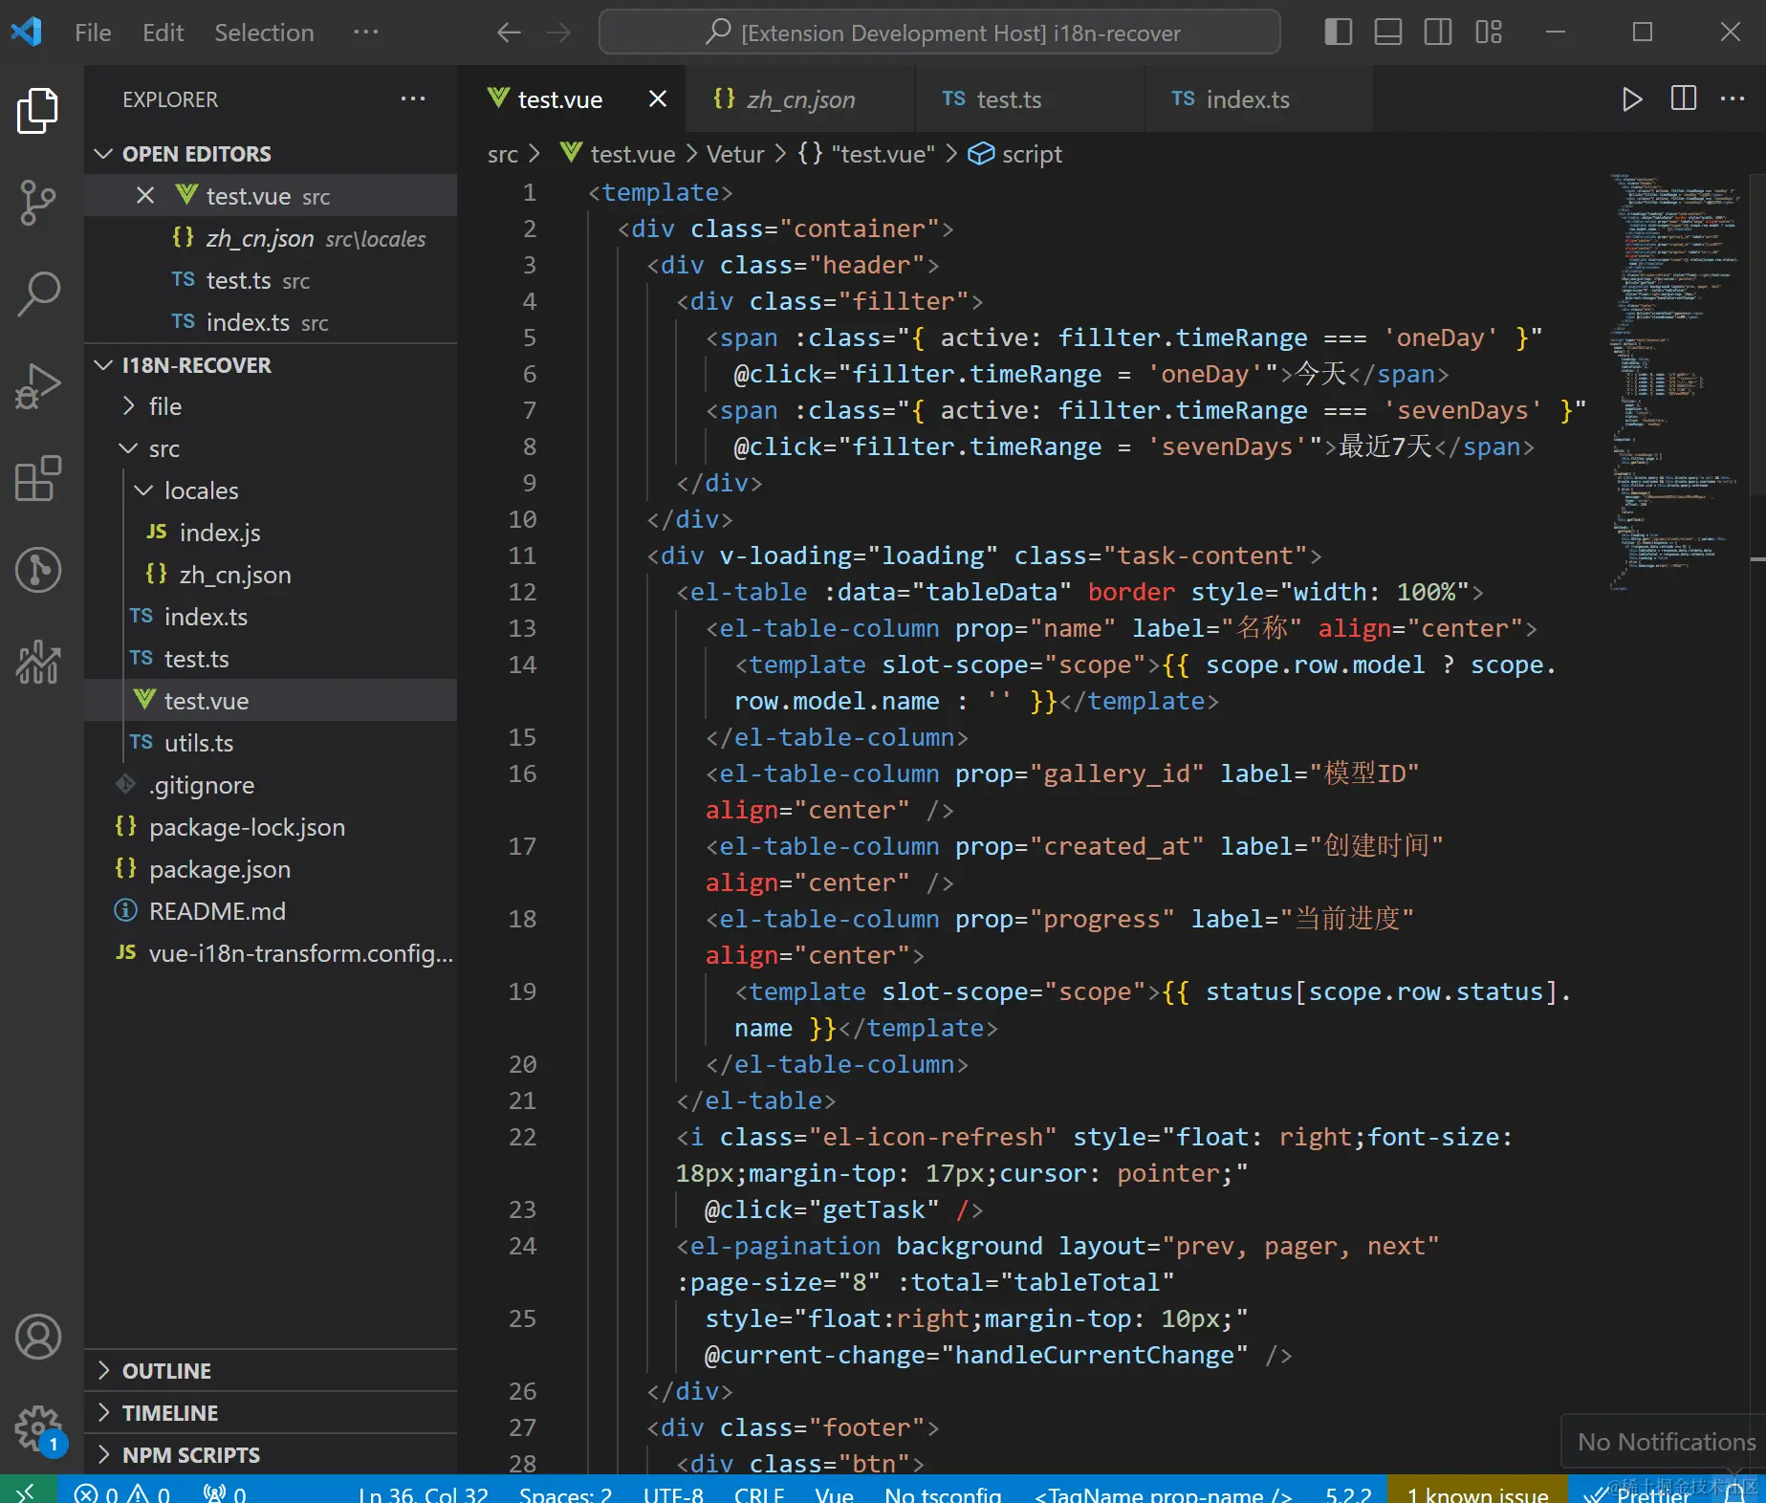The width and height of the screenshot is (1766, 1503).
Task: Expand the file folder in explorer
Action: click(x=164, y=406)
